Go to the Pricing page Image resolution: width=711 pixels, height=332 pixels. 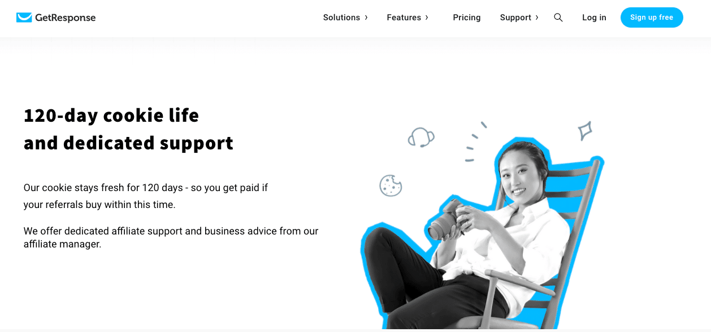467,17
